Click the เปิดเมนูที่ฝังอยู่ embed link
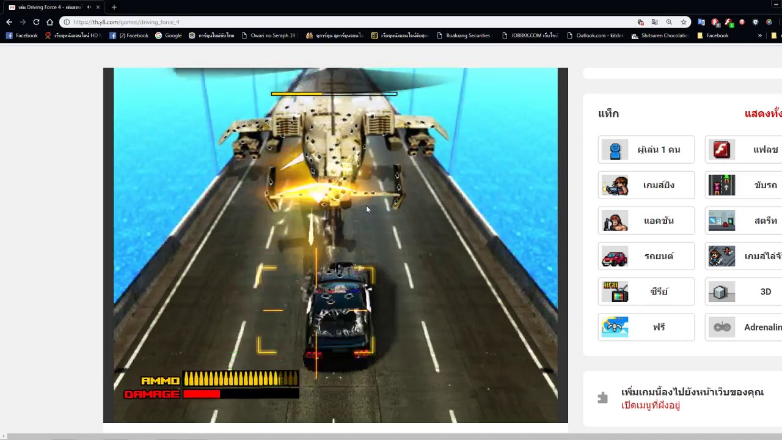The width and height of the screenshot is (782, 440). point(651,405)
